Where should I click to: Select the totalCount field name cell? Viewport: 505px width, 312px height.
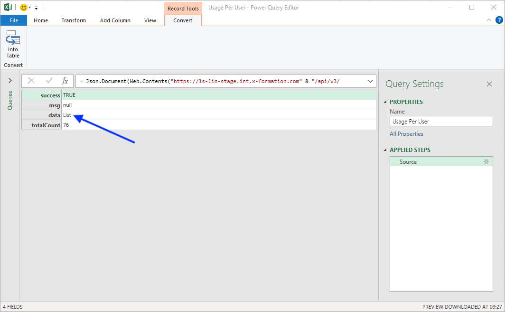(x=42, y=125)
